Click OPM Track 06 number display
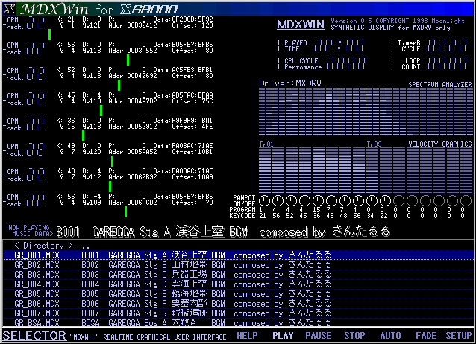This screenshot has height=344, width=476. [x=36, y=150]
